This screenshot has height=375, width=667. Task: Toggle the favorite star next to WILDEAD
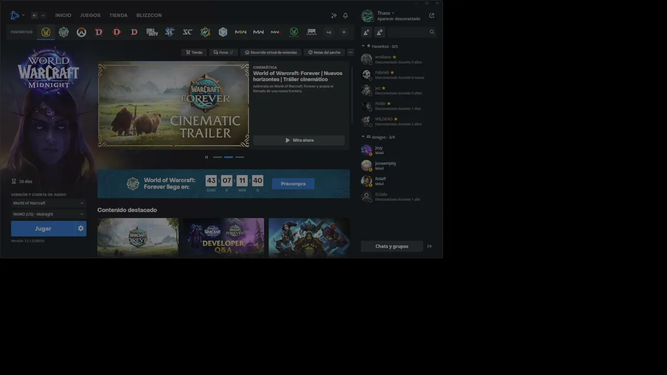coord(396,119)
